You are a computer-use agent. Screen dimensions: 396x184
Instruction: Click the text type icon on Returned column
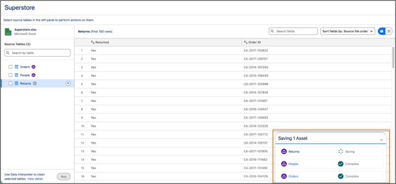tap(92, 42)
